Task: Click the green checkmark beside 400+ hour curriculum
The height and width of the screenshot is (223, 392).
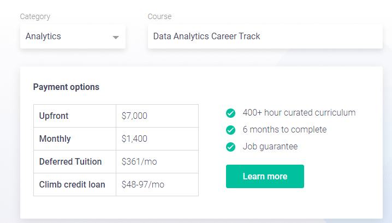Action: (x=230, y=113)
